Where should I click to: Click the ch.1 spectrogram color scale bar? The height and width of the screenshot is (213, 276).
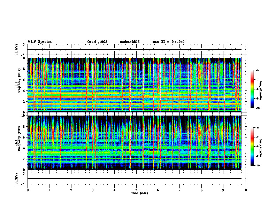tap(252, 89)
